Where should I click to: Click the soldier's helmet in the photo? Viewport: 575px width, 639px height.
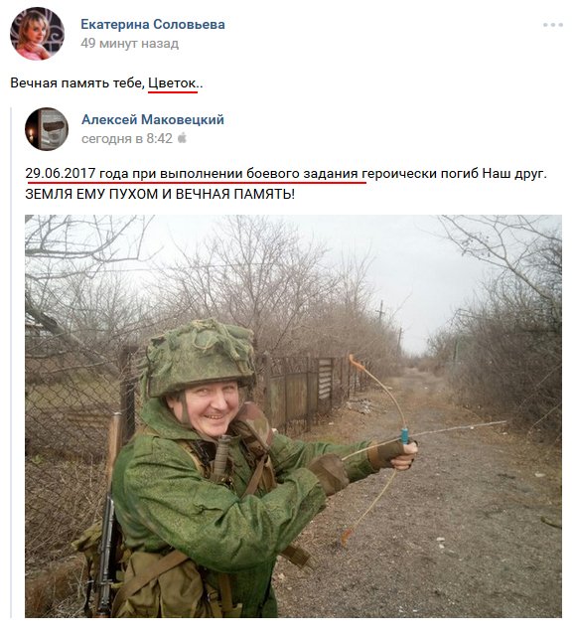click(x=200, y=356)
